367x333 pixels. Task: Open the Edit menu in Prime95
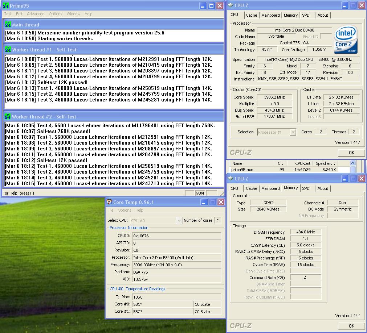click(19, 14)
